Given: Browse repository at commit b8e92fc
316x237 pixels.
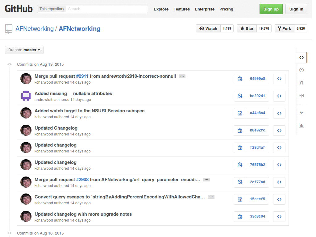Looking at the screenshot, I should [279, 131].
